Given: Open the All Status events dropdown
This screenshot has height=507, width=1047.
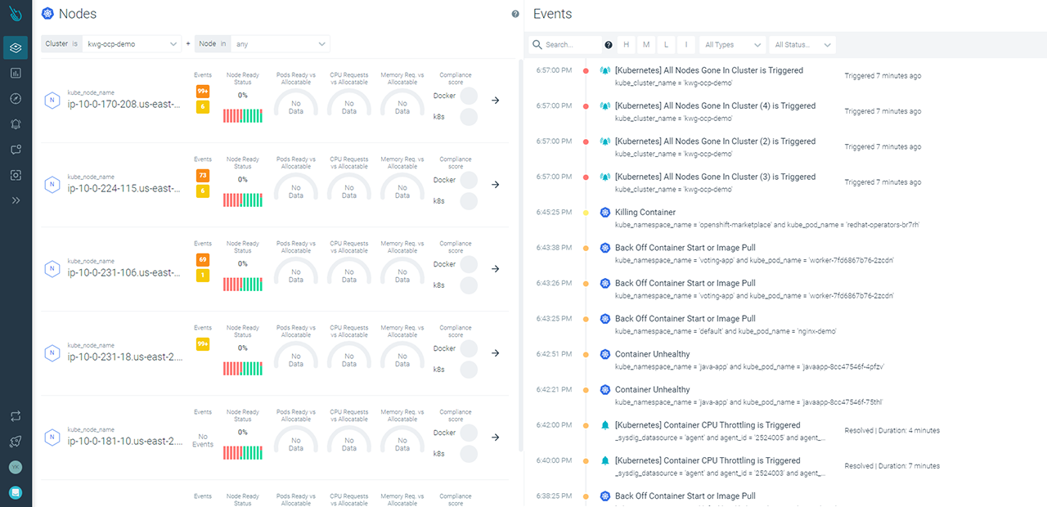Looking at the screenshot, I should tap(803, 45).
